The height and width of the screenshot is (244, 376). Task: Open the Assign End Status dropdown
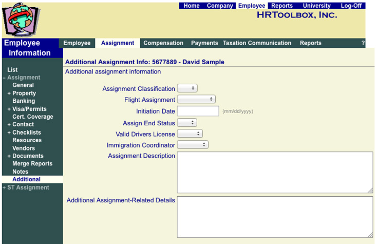click(x=187, y=123)
